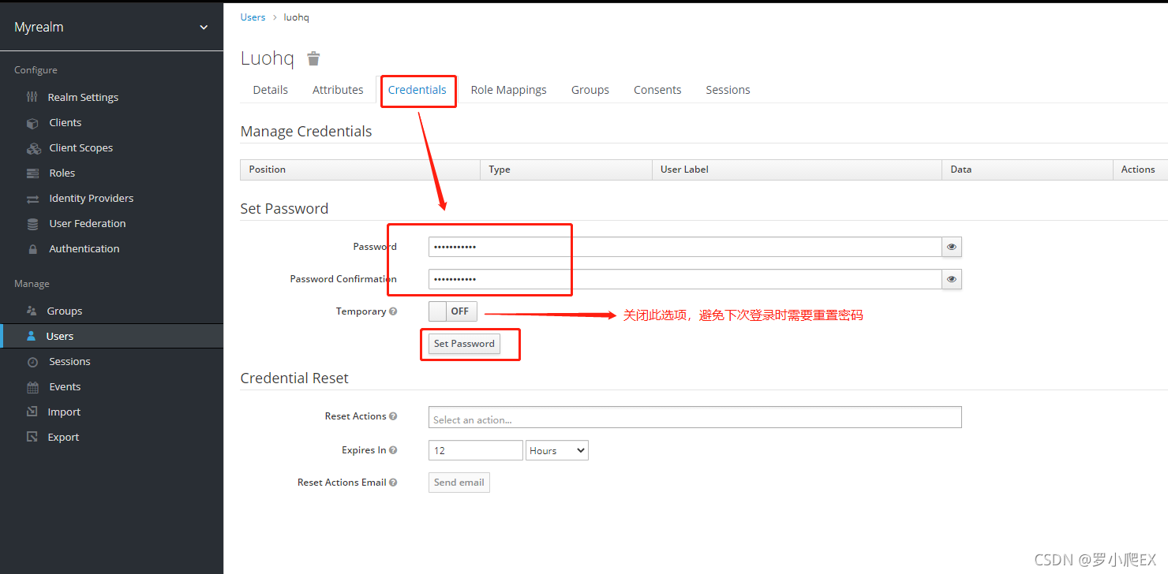Show password with eye icon in Password field
The height and width of the screenshot is (574, 1168).
coord(952,247)
